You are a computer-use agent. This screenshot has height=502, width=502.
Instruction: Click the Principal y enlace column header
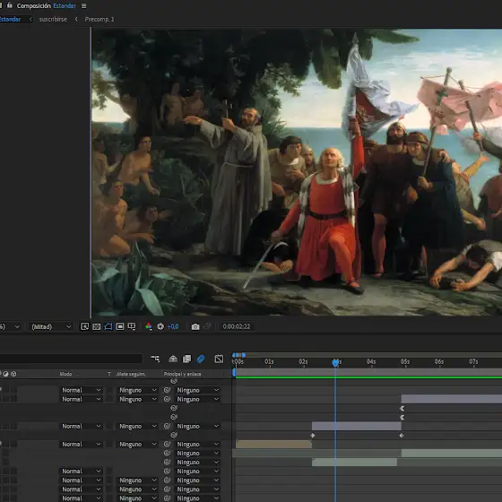pyautogui.click(x=182, y=374)
